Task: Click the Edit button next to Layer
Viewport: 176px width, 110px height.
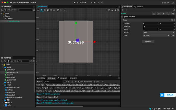Action: point(173,35)
